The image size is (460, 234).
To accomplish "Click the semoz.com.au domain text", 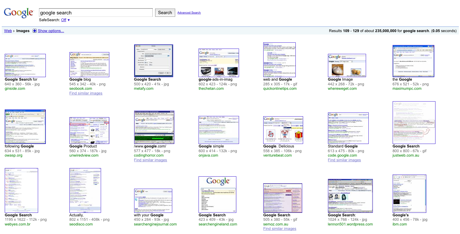I will click(x=276, y=224).
